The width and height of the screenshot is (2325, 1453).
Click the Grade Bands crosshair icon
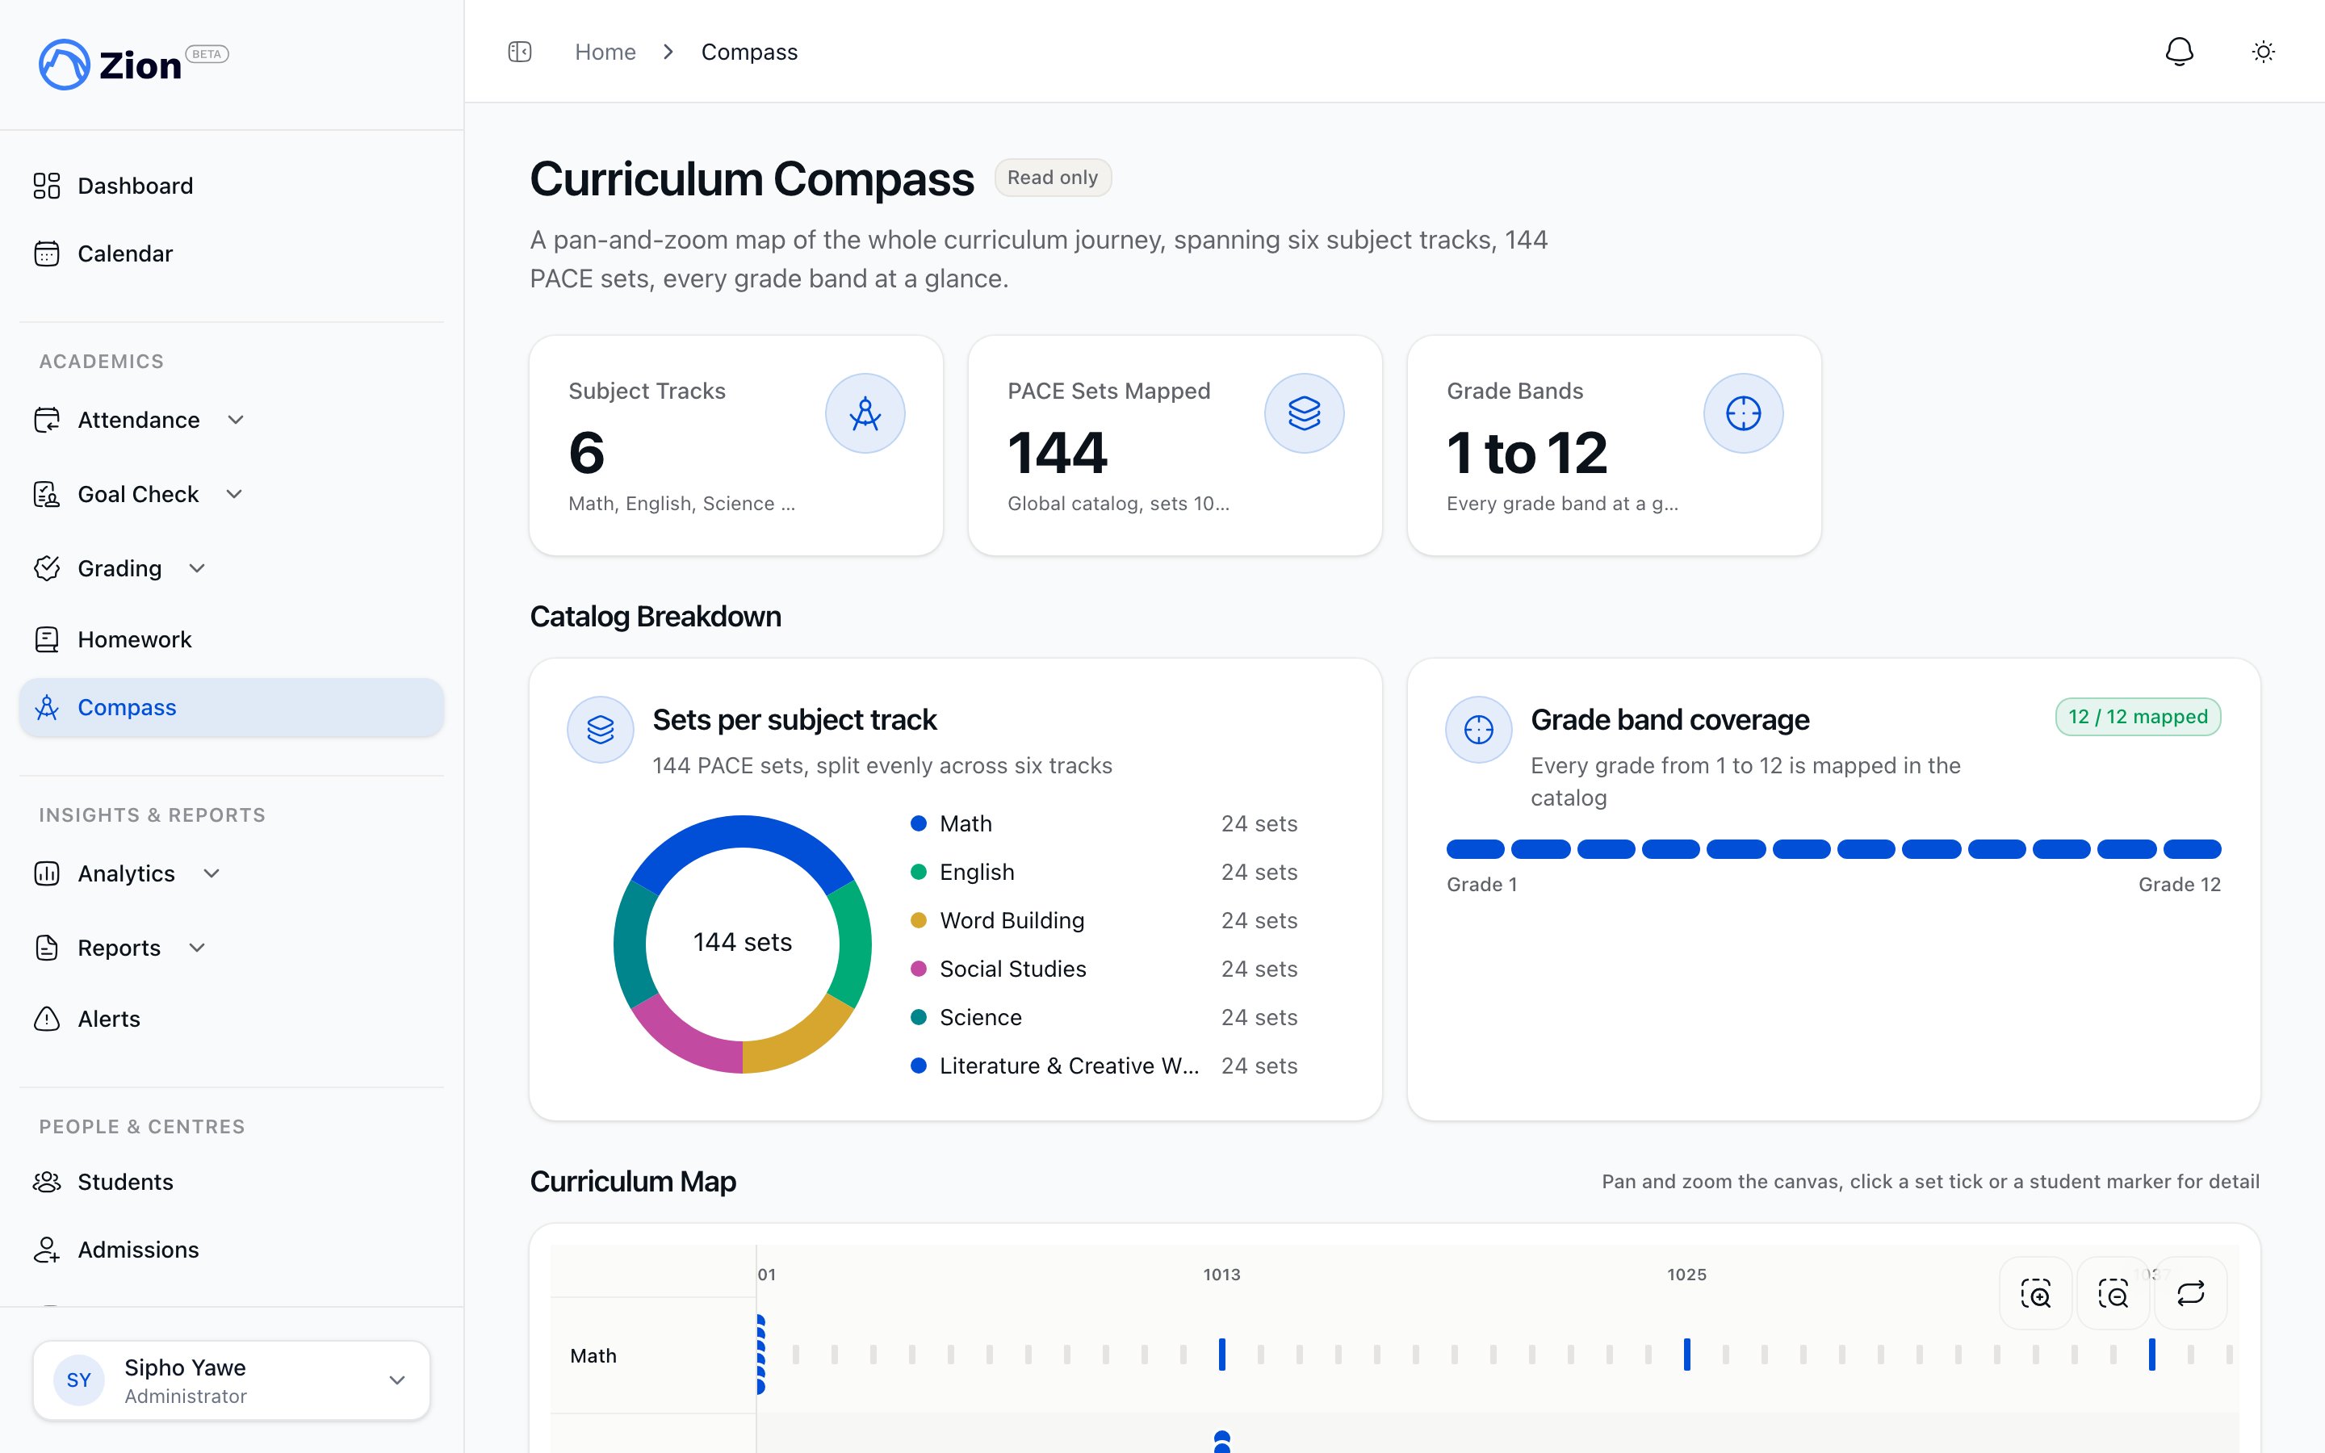[x=1743, y=413]
